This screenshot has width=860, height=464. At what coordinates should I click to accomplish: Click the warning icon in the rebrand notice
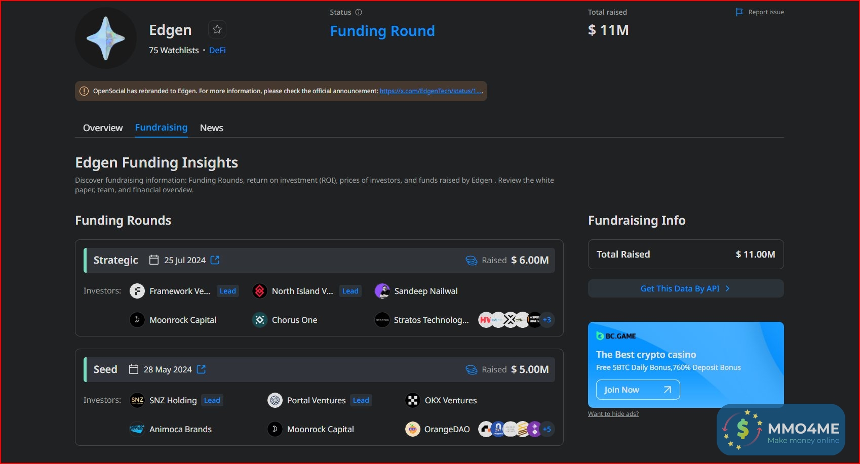(x=84, y=91)
